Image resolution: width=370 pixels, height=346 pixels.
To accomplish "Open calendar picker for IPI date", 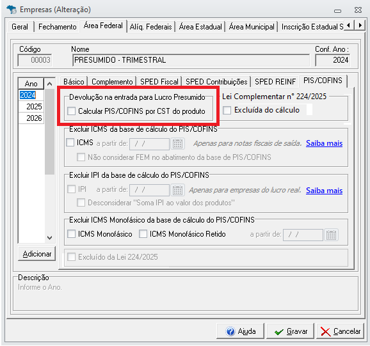I will 177,190.
